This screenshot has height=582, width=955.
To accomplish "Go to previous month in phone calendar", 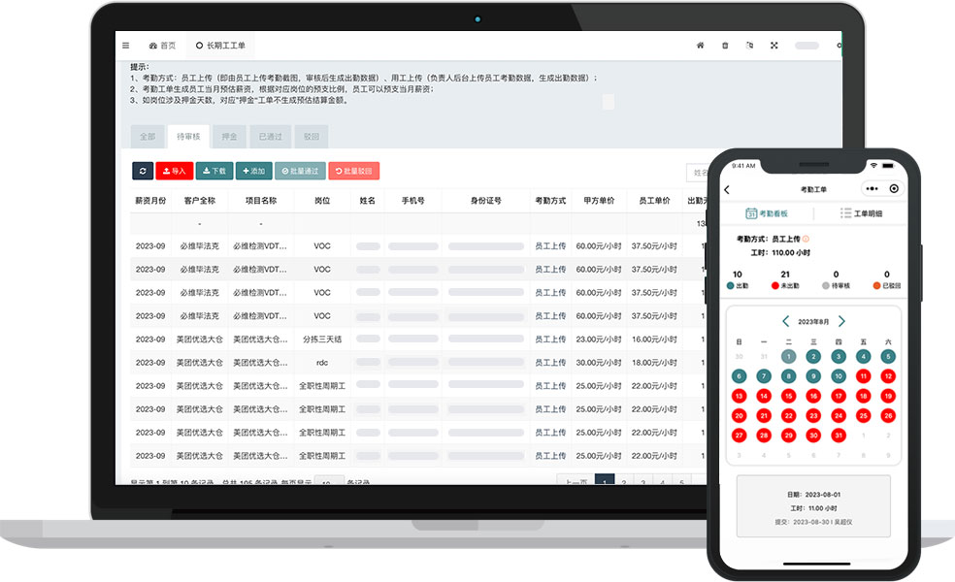I will coord(785,321).
